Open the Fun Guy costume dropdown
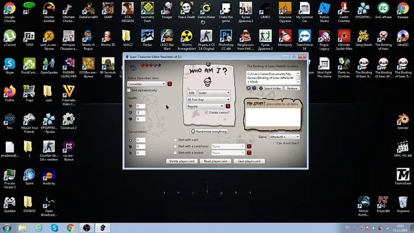 (x=208, y=100)
